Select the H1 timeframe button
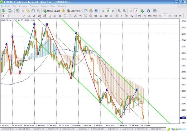Viewport: 187px width, 131px height. tap(160, 16)
